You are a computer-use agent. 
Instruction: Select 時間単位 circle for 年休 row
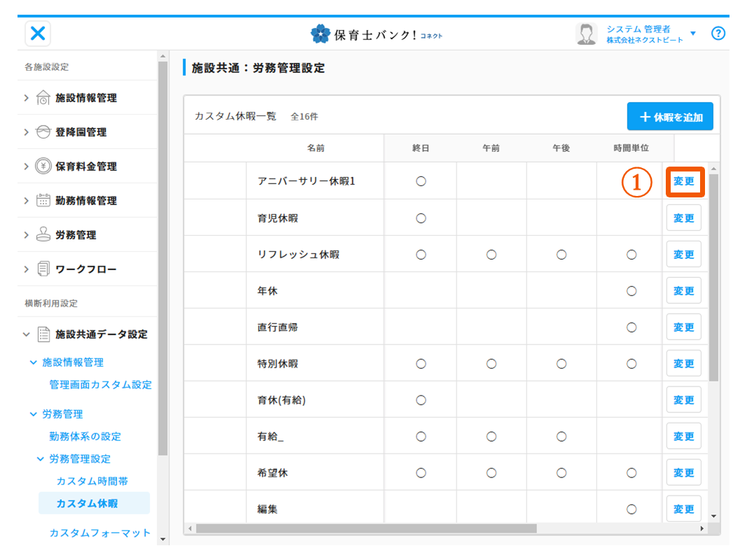click(631, 291)
